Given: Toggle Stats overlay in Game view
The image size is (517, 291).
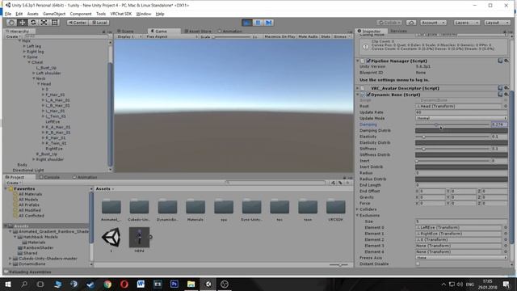Looking at the screenshot, I should click(326, 36).
